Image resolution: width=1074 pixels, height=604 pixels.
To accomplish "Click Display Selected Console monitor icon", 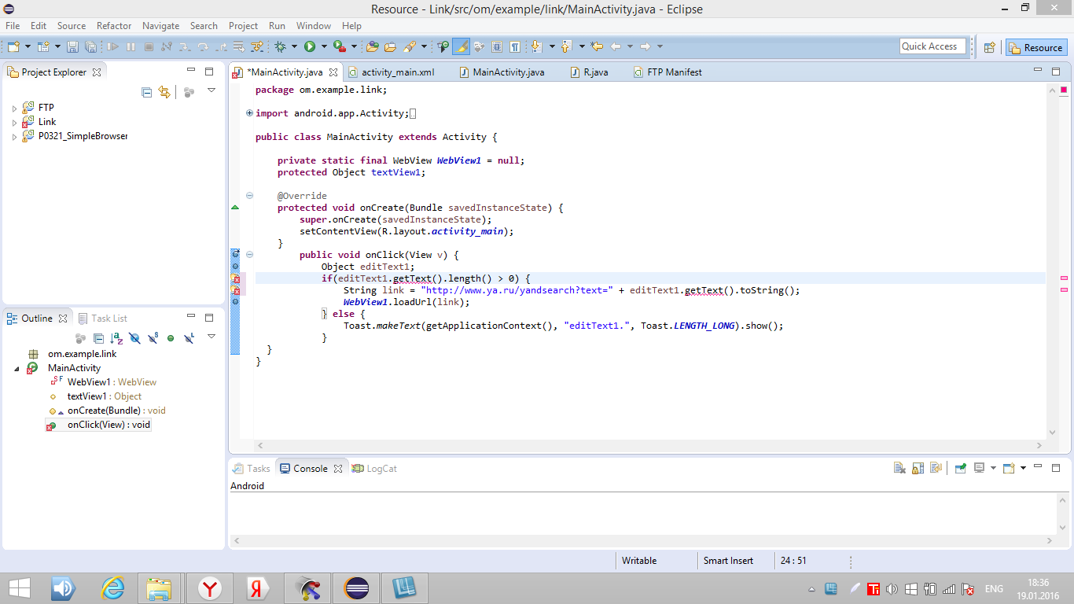I will click(980, 468).
